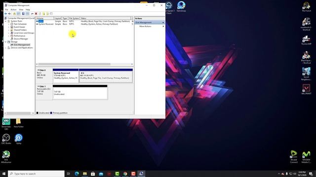Click the blue Help toolbar icon
This screenshot has height=177, width=316.
(23, 14)
